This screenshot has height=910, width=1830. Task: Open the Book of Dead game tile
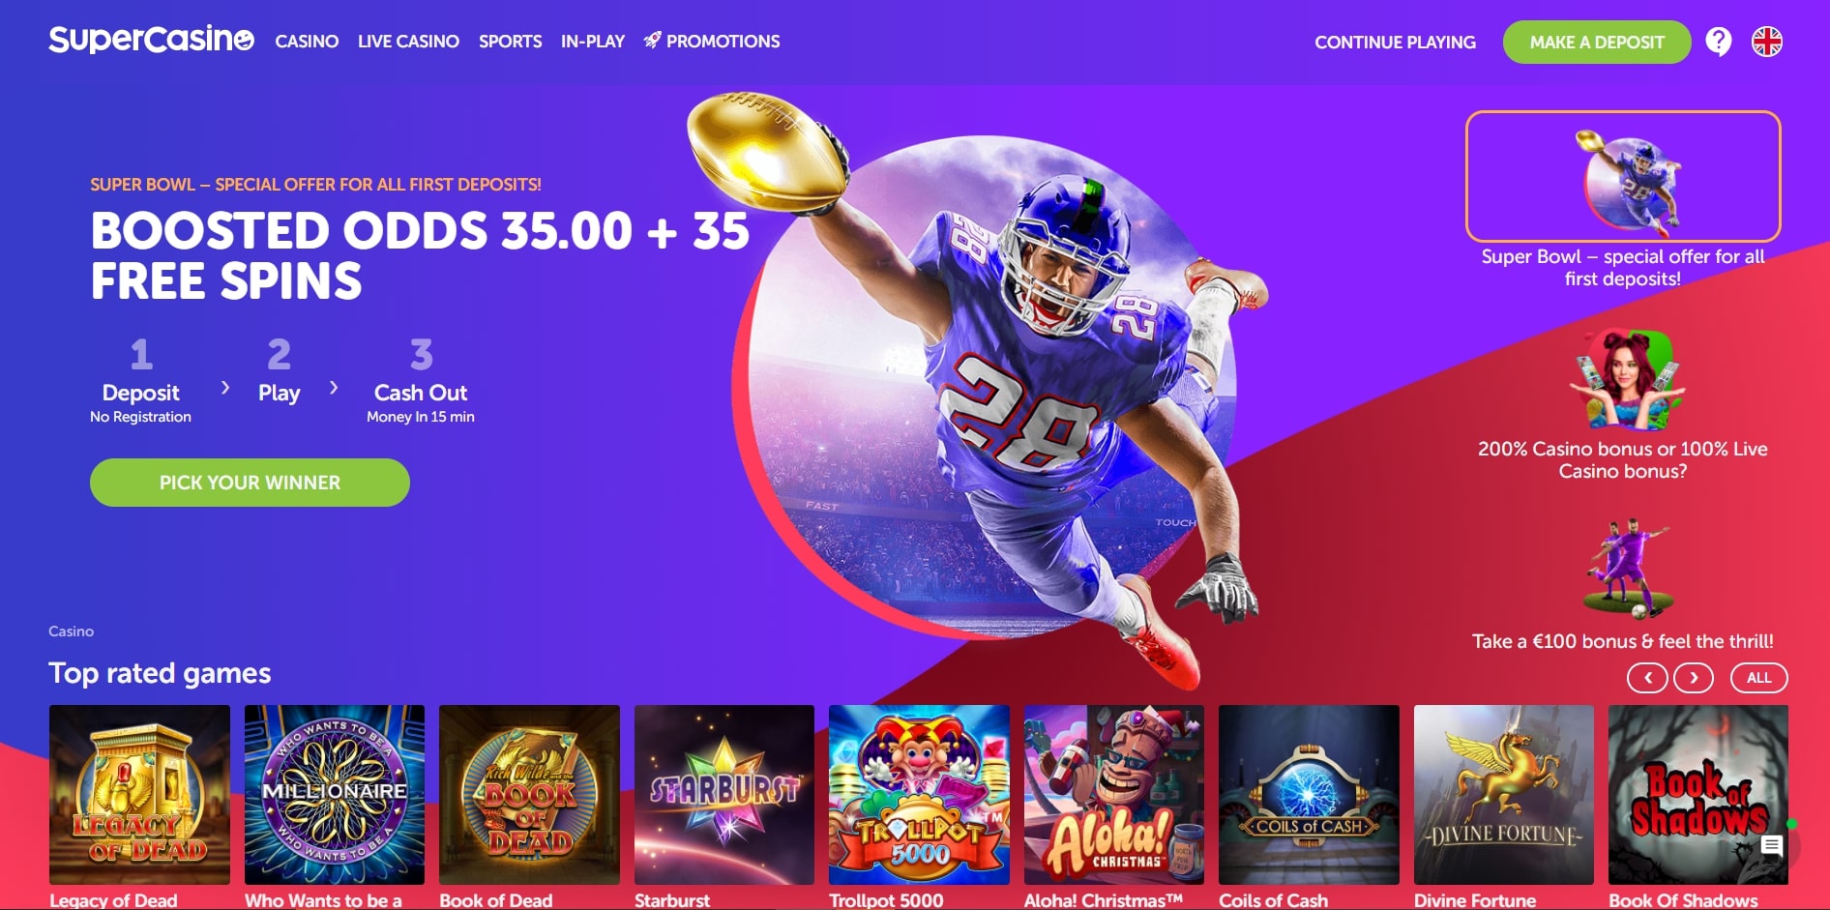[529, 795]
